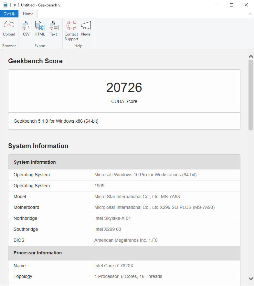The height and width of the screenshot is (286, 254).
Task: Click the Northbridge row label
Action: point(26,218)
